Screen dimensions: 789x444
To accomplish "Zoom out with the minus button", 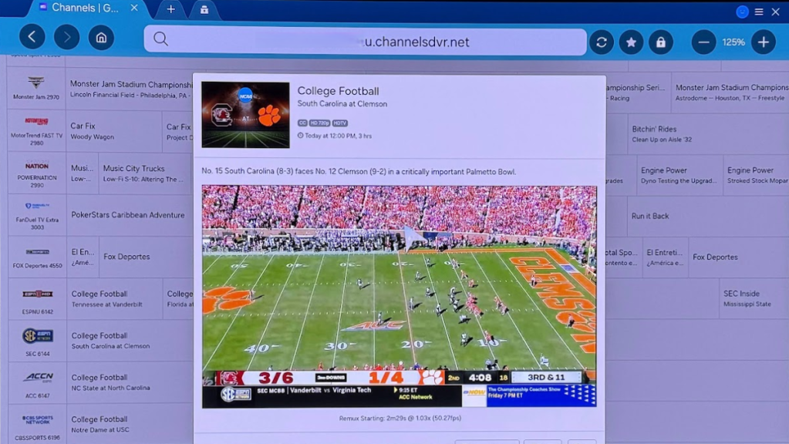I will point(703,42).
